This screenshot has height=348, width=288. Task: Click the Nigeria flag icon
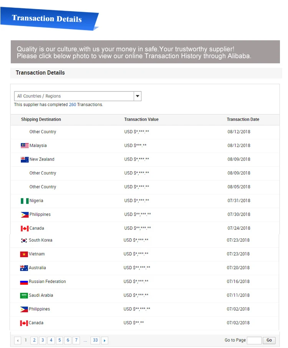[25, 201]
